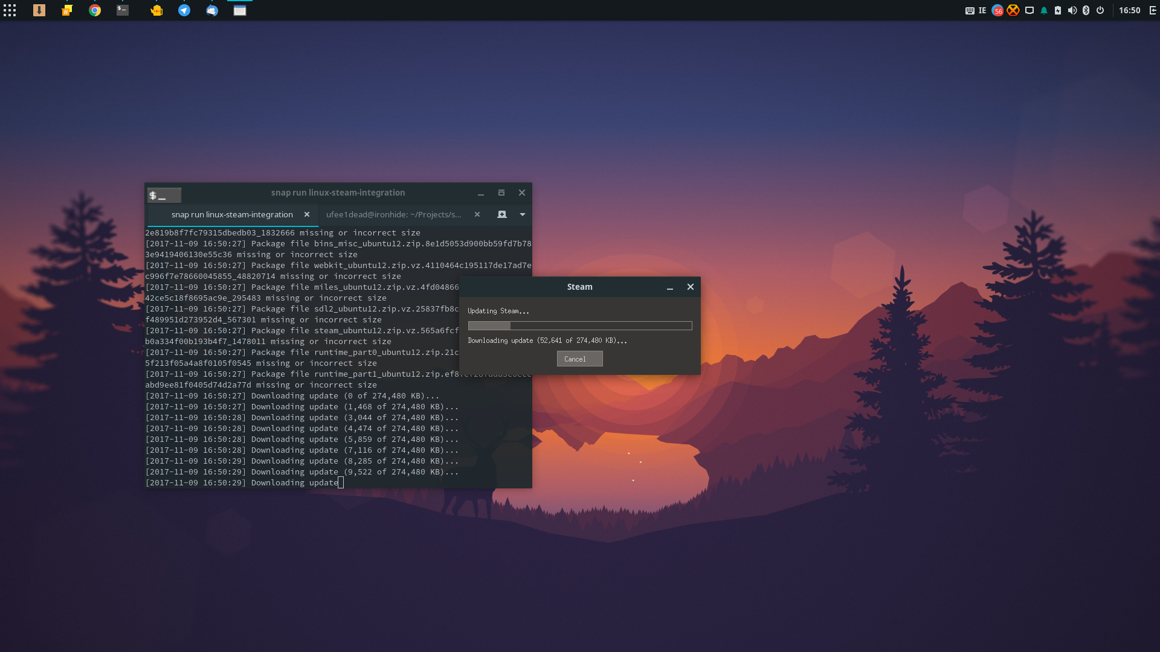Open the applications grid menu
This screenshot has height=652, width=1160.
coord(10,10)
